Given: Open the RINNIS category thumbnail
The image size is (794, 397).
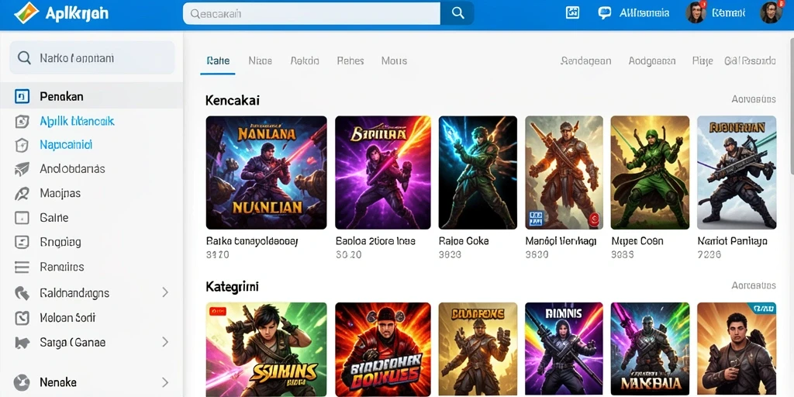Looking at the screenshot, I should (x=564, y=350).
